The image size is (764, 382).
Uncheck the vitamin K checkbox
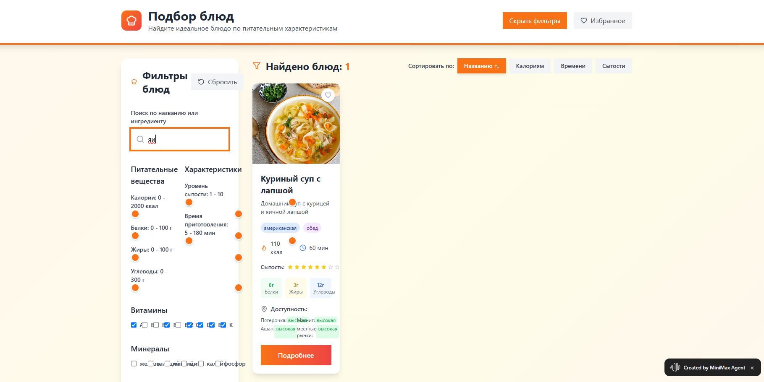pos(223,325)
